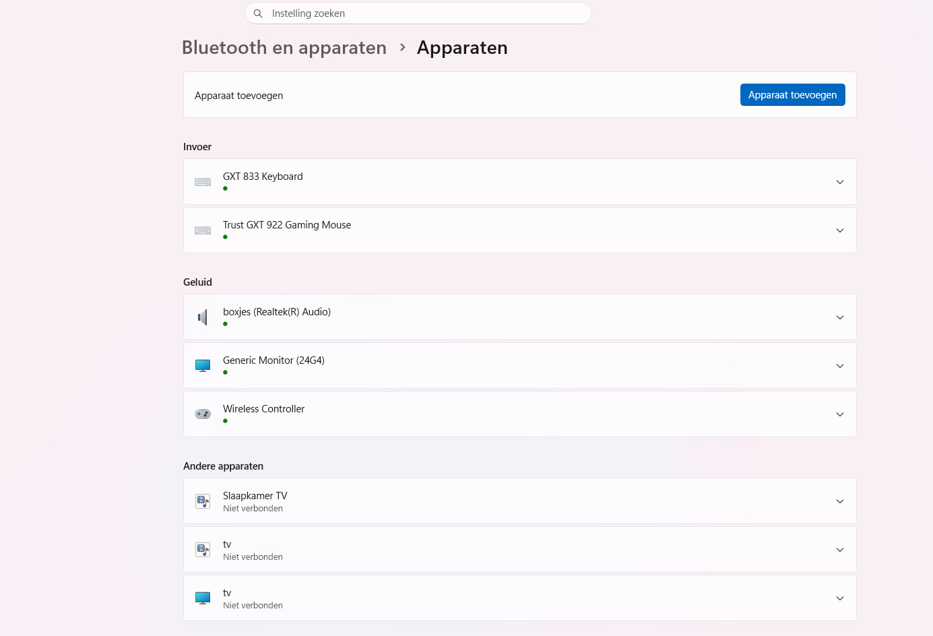The image size is (933, 636).
Task: Expand the tv row with monitor icon
Action: point(840,598)
